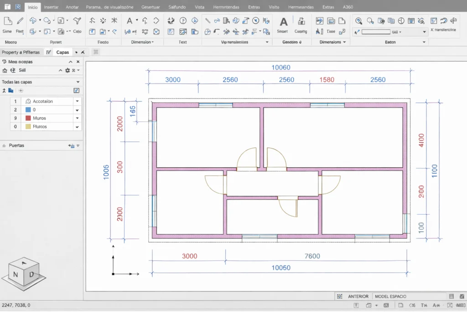Expand the dropdown next to the Accotaion layer
The image size is (467, 312).
(78, 101)
